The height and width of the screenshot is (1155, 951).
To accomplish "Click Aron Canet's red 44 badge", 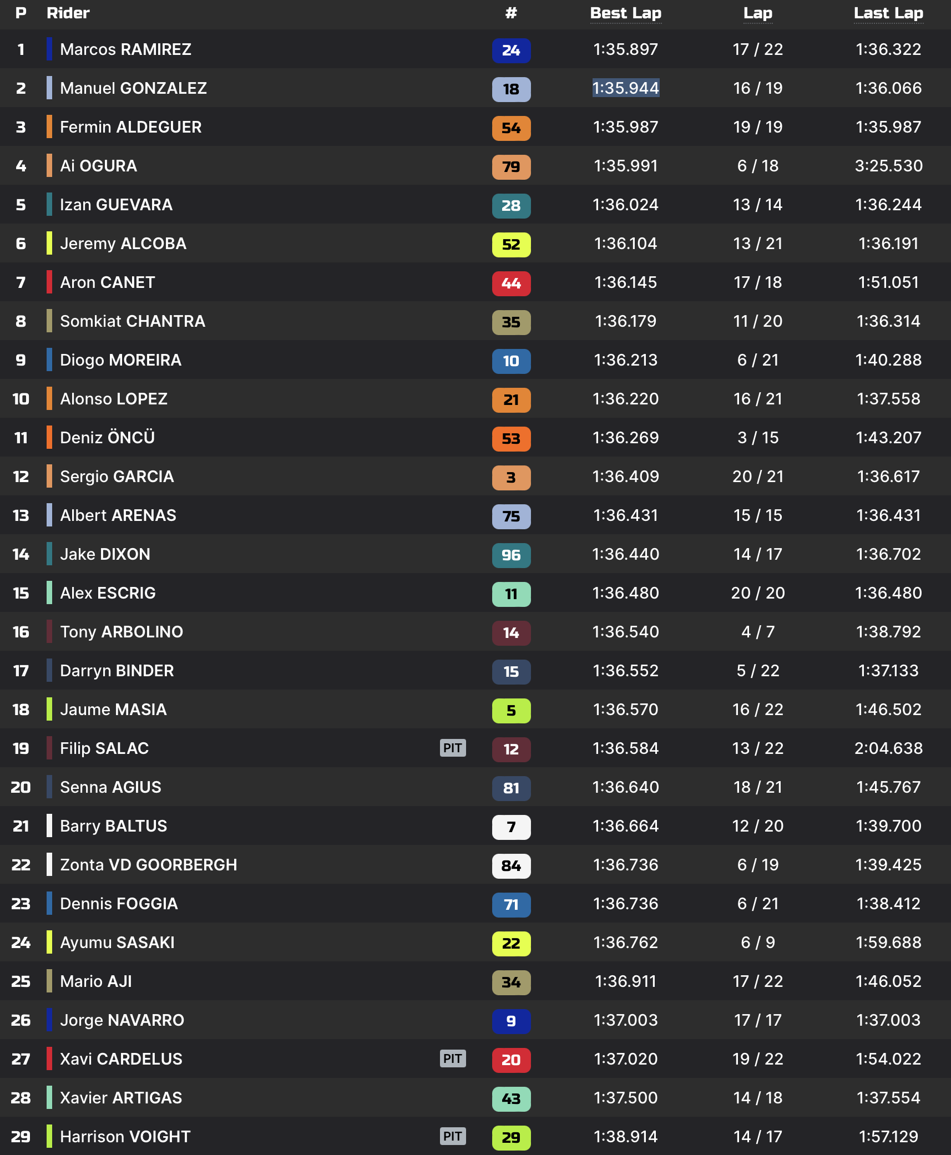I will pos(511,283).
